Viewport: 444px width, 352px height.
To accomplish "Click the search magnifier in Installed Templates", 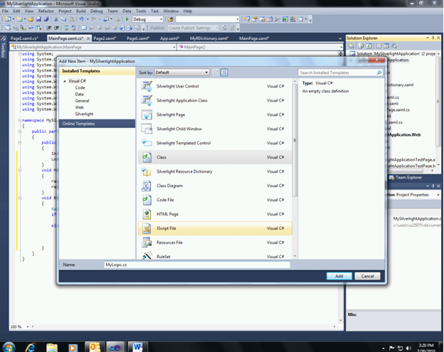I will pos(379,73).
